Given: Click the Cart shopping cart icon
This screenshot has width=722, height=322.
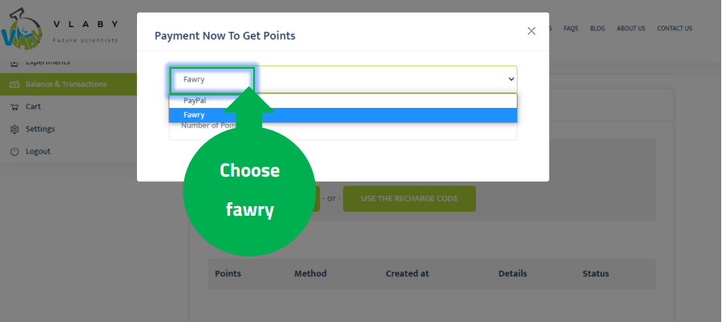Looking at the screenshot, I should (14, 106).
